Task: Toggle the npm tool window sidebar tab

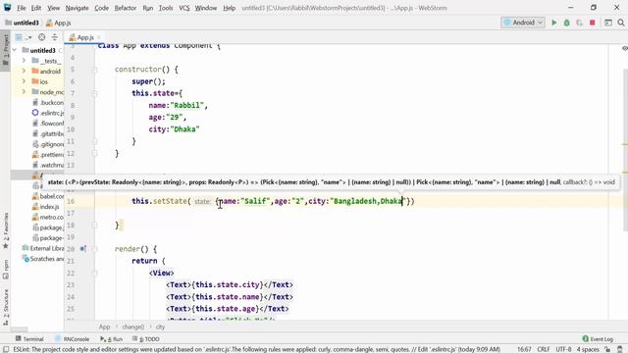Action: (5, 270)
